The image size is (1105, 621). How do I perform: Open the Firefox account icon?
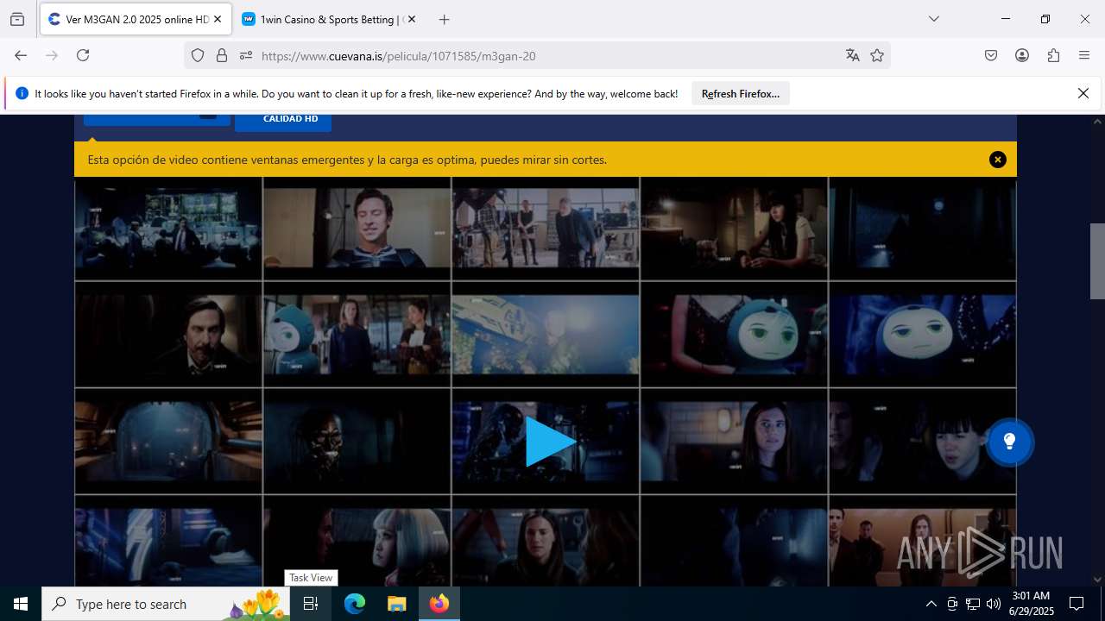(1022, 55)
